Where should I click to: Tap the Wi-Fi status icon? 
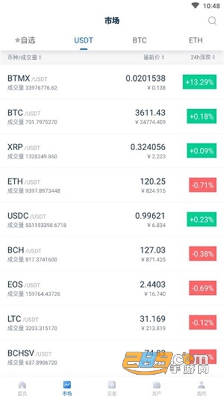click(195, 6)
